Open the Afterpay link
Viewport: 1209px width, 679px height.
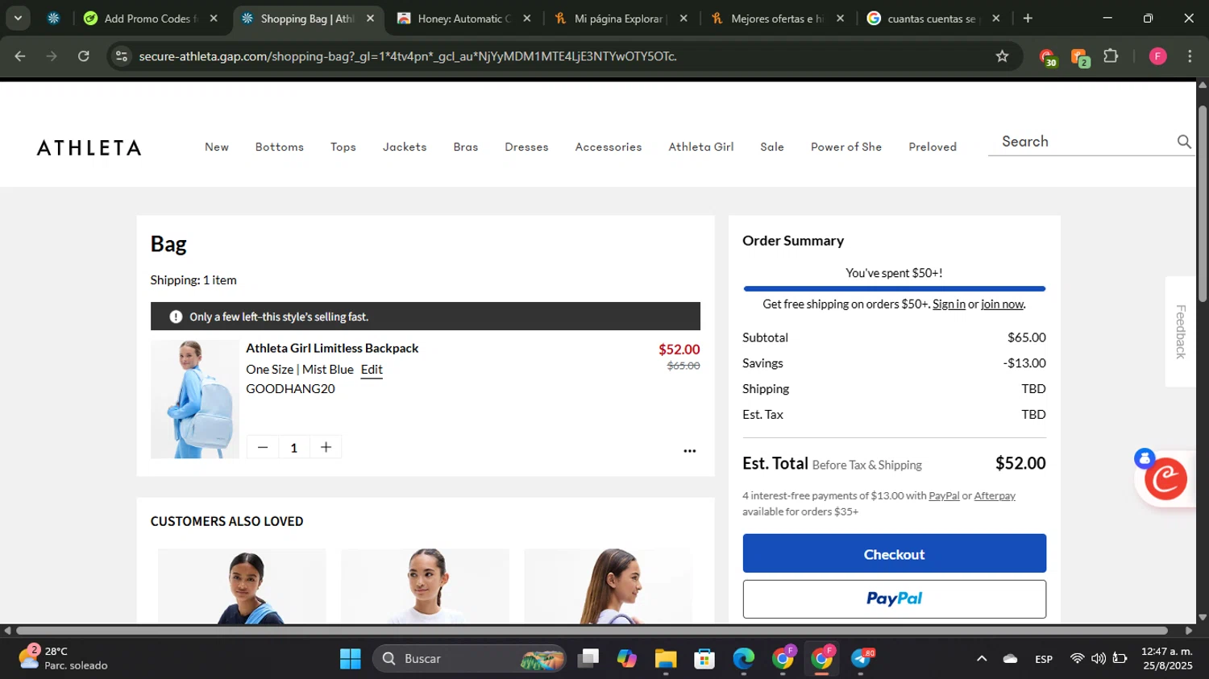pos(995,496)
